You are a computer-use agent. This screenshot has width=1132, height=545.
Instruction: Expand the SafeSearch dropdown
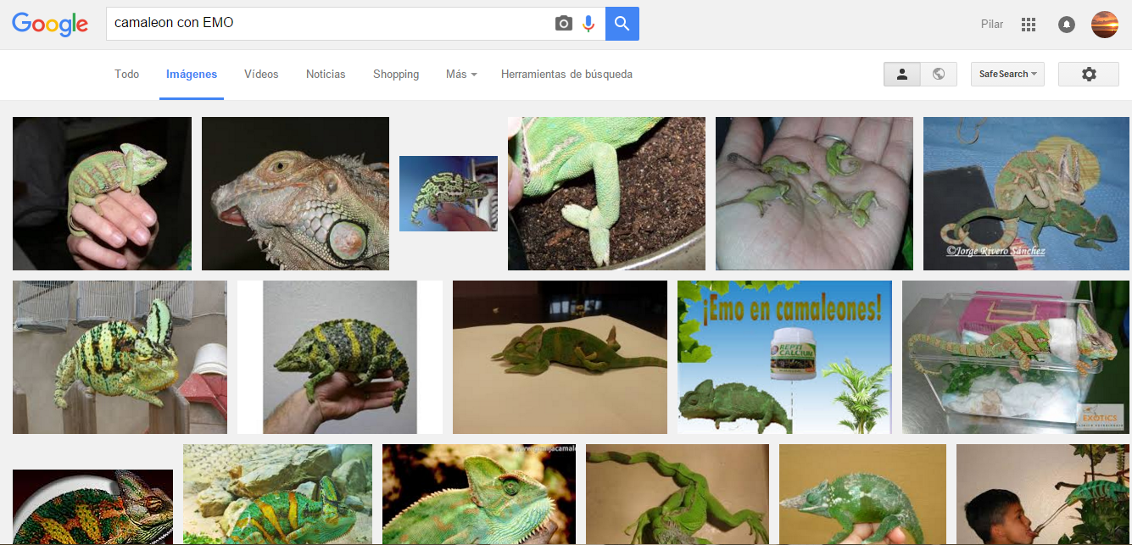[x=1007, y=75]
